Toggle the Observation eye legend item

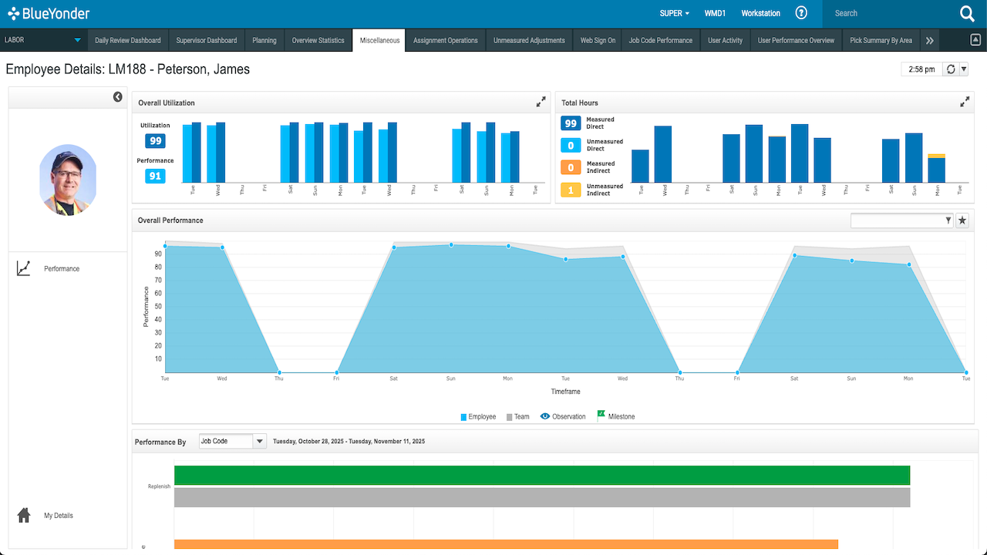click(x=563, y=416)
